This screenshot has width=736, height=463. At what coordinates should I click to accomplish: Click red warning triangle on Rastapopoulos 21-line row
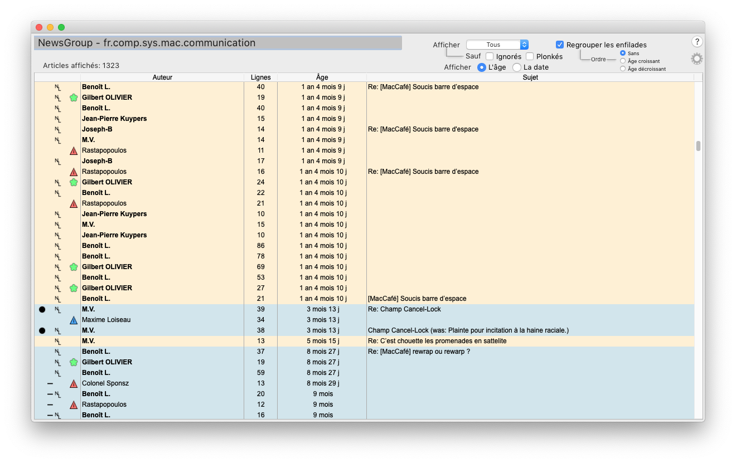[74, 203]
